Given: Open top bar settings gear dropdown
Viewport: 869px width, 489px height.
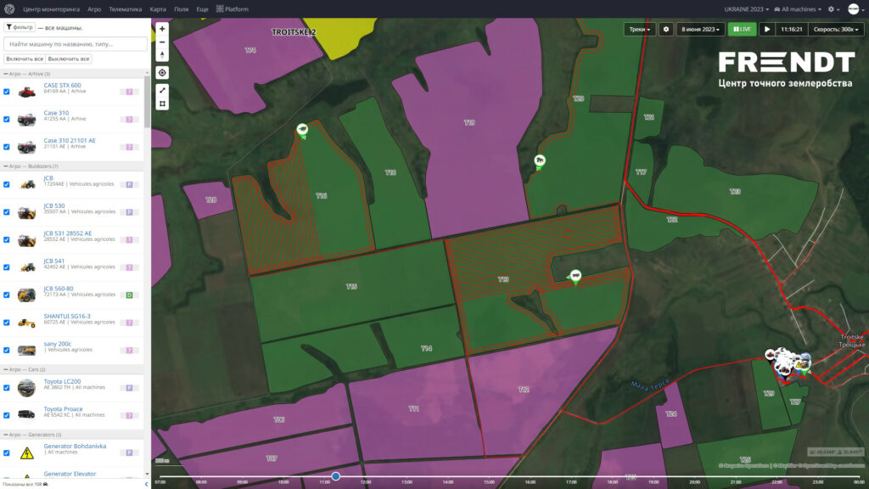Looking at the screenshot, I should 833,8.
